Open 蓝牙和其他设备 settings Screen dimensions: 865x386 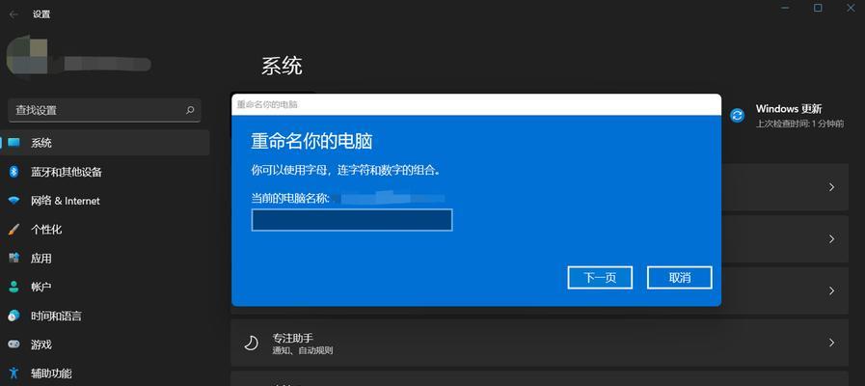coord(105,172)
